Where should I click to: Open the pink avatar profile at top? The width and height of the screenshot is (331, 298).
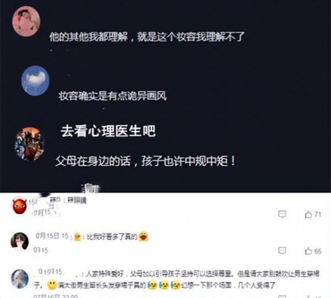point(26,22)
